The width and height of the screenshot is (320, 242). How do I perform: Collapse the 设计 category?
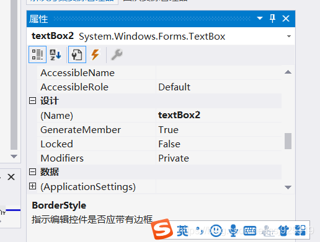click(x=32, y=101)
